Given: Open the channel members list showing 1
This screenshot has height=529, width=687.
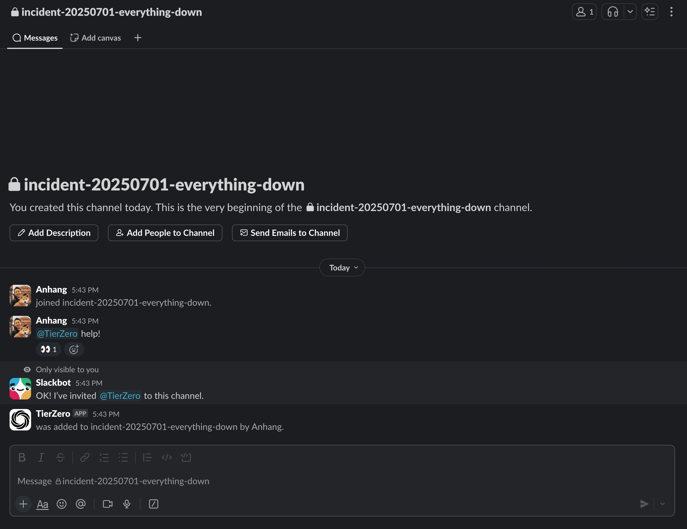Looking at the screenshot, I should coord(584,12).
